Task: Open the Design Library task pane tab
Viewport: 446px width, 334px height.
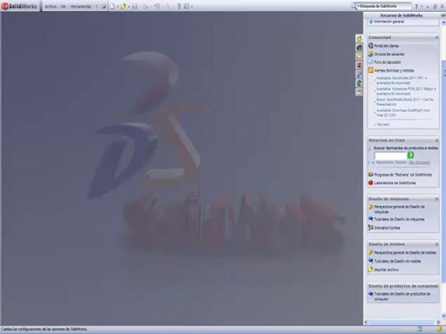Action: pos(359,47)
